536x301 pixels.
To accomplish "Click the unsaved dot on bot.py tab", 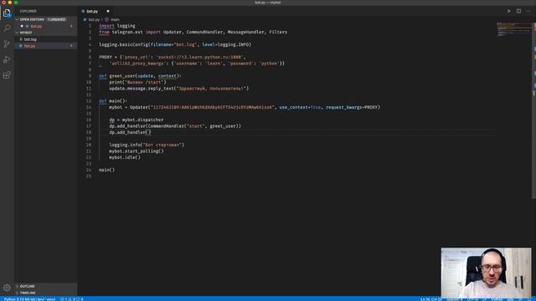I will (x=108, y=11).
